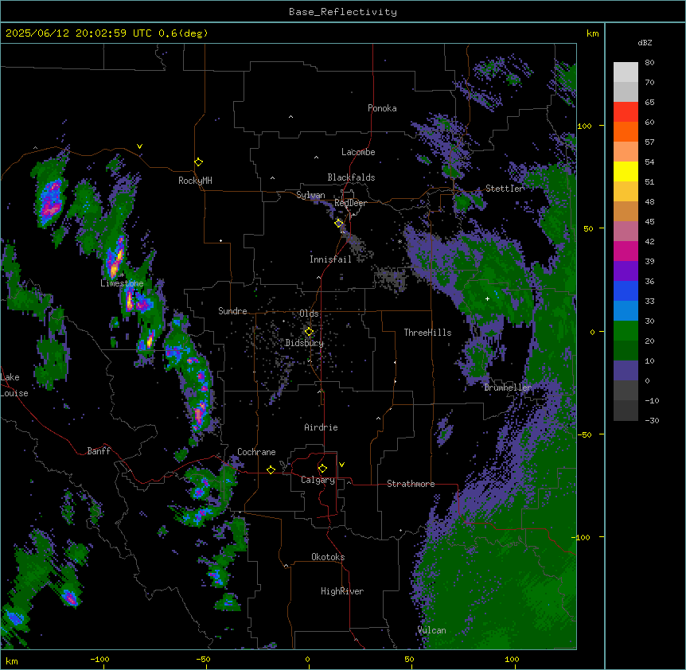Click the Olds city label

[x=309, y=314]
